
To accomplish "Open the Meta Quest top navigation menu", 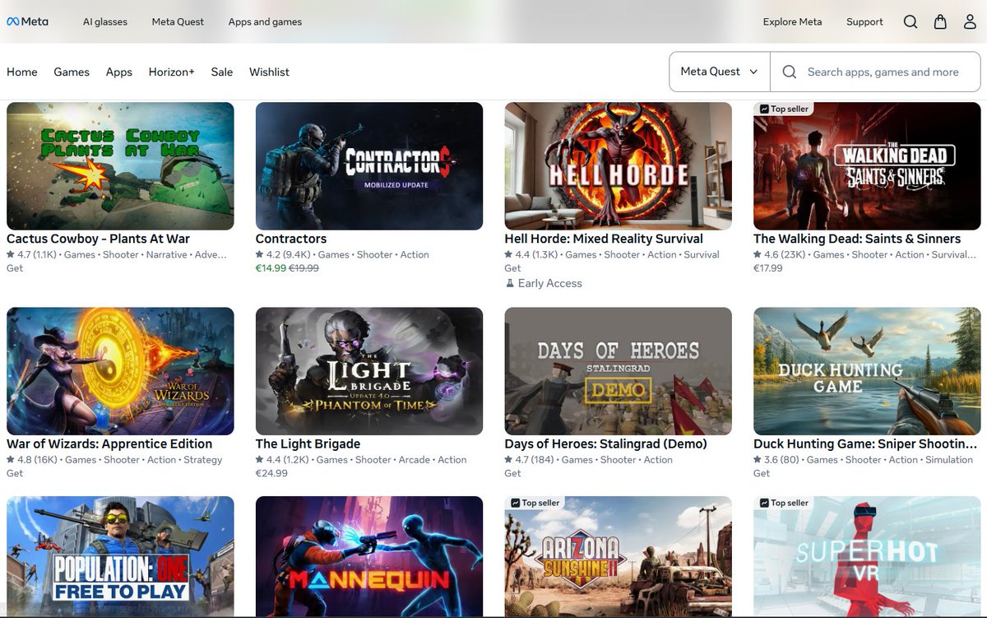I will pyautogui.click(x=178, y=22).
